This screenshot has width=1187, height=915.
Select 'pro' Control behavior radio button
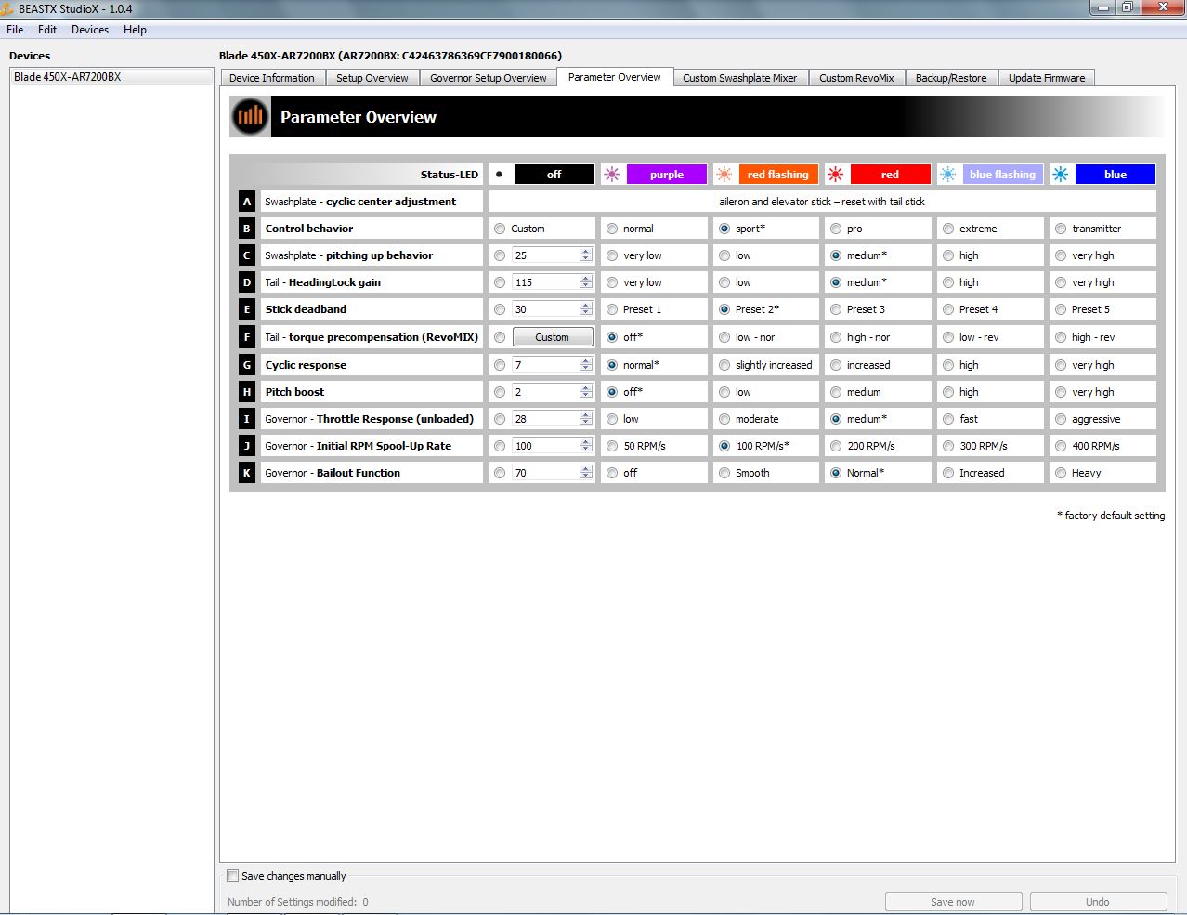[x=836, y=229]
